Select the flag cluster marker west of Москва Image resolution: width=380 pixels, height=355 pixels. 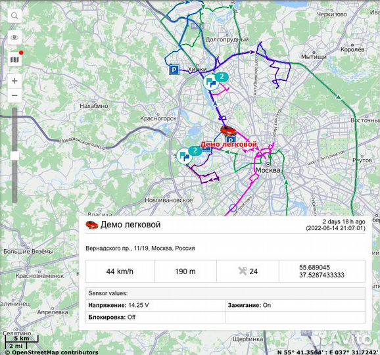point(185,156)
